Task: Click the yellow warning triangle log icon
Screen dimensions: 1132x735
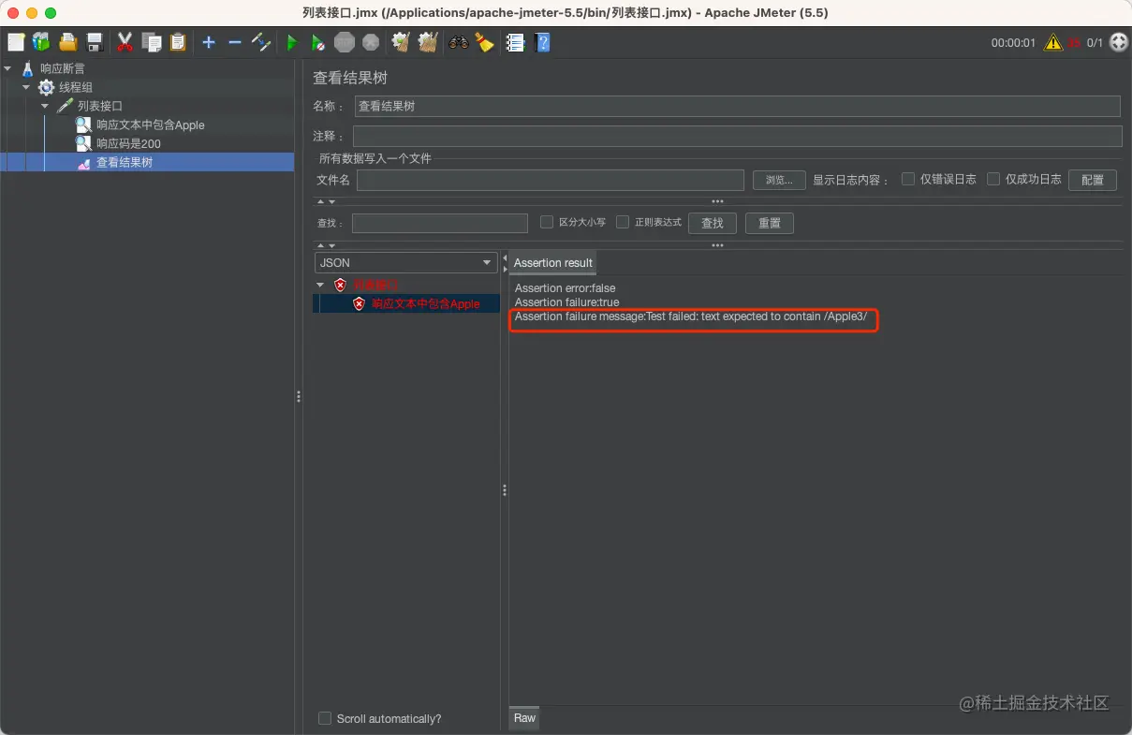Action: pos(1053,42)
